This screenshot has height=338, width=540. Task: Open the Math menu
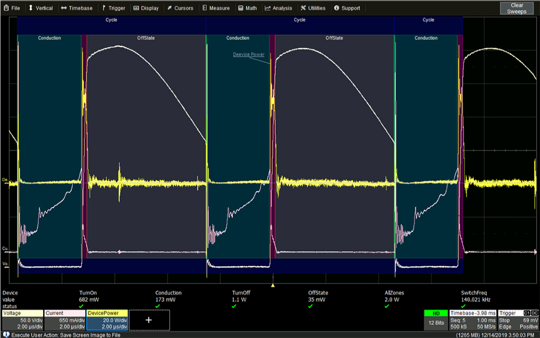[x=247, y=8]
